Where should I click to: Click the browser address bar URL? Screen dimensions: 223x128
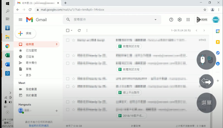click(x=72, y=10)
